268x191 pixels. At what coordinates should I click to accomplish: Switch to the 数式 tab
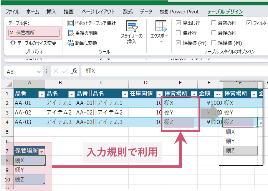coord(128,11)
